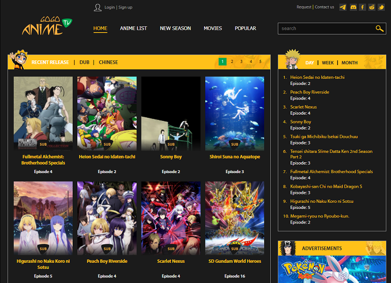Go to recent release page 5
This screenshot has width=391, height=283.
pyautogui.click(x=260, y=62)
